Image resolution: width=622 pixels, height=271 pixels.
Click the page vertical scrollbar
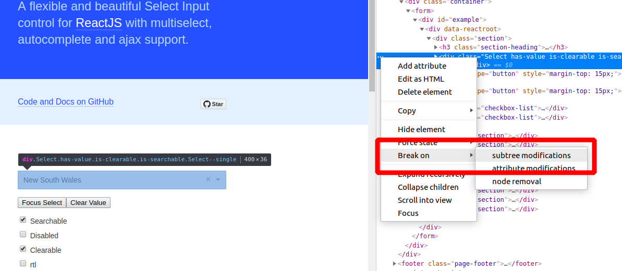click(372, 45)
